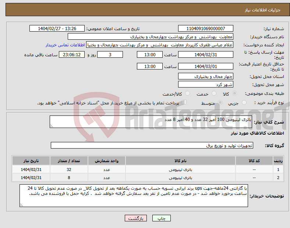Image resolution: width=290 pixels, height=228 pixels.
Task: Click quantity 8 in row 2
Action: point(69,178)
